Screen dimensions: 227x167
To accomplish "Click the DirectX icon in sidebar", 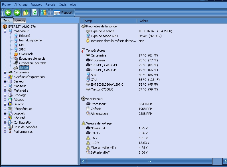I will click(11, 104).
